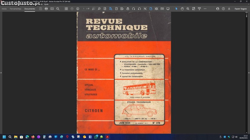Toggle single page view mode
Screen dimensions: 250x140
pos(151,9)
